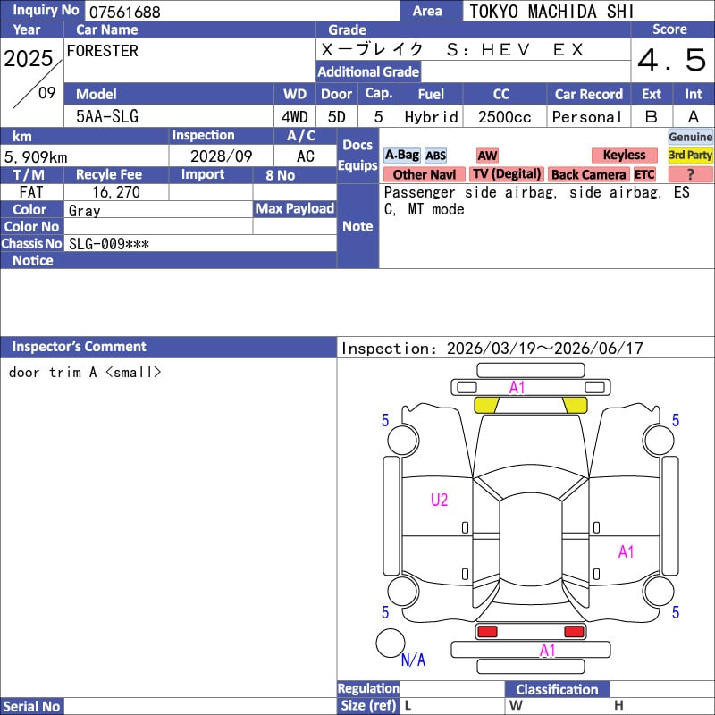Click the TV (Degital) badge
This screenshot has width=715, height=715.
(507, 175)
